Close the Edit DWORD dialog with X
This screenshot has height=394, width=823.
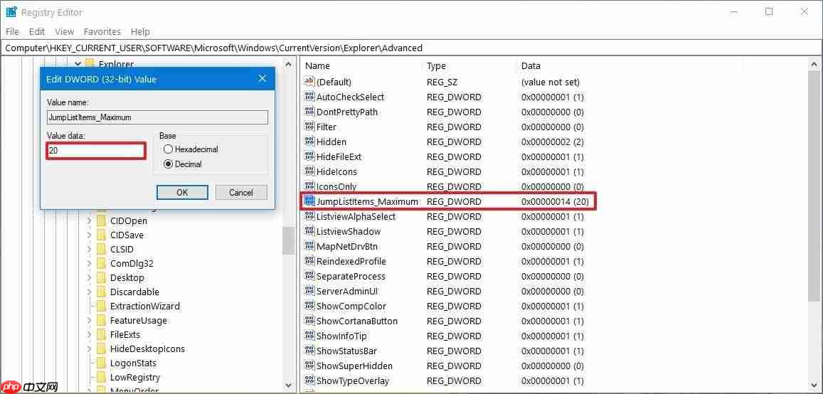pyautogui.click(x=262, y=79)
